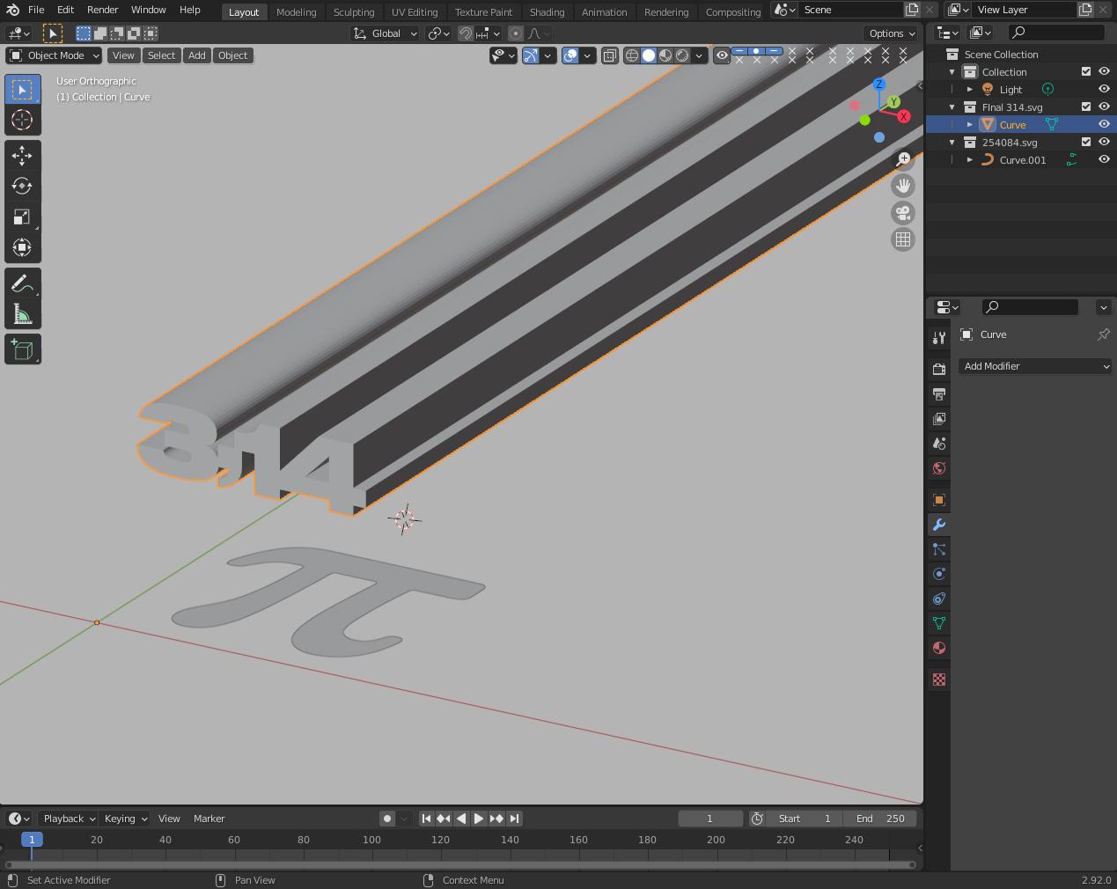Pin the Curve properties panel

pos(1103,334)
